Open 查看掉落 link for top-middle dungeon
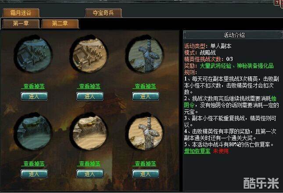The image size is (283, 193). click(90, 86)
